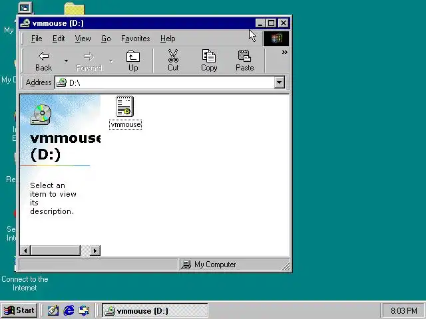Click the vmmouse (D:) taskbar button

pos(155,310)
